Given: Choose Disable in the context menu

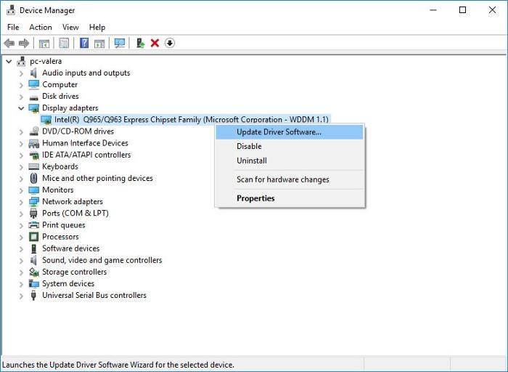Looking at the screenshot, I should tap(290, 146).
